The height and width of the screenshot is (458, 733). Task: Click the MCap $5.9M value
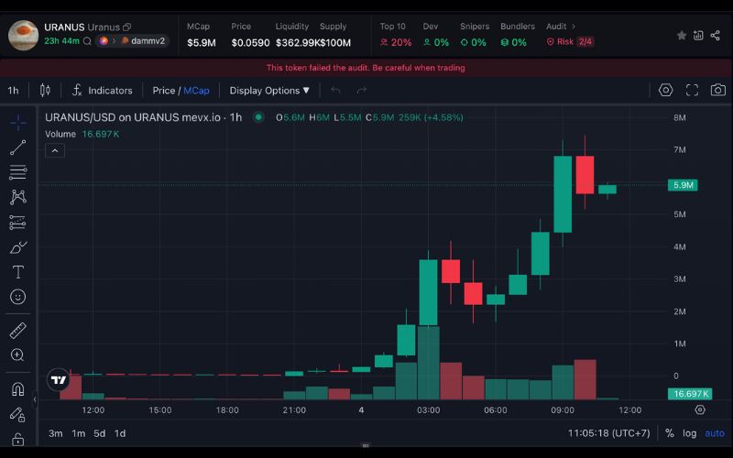tap(201, 42)
